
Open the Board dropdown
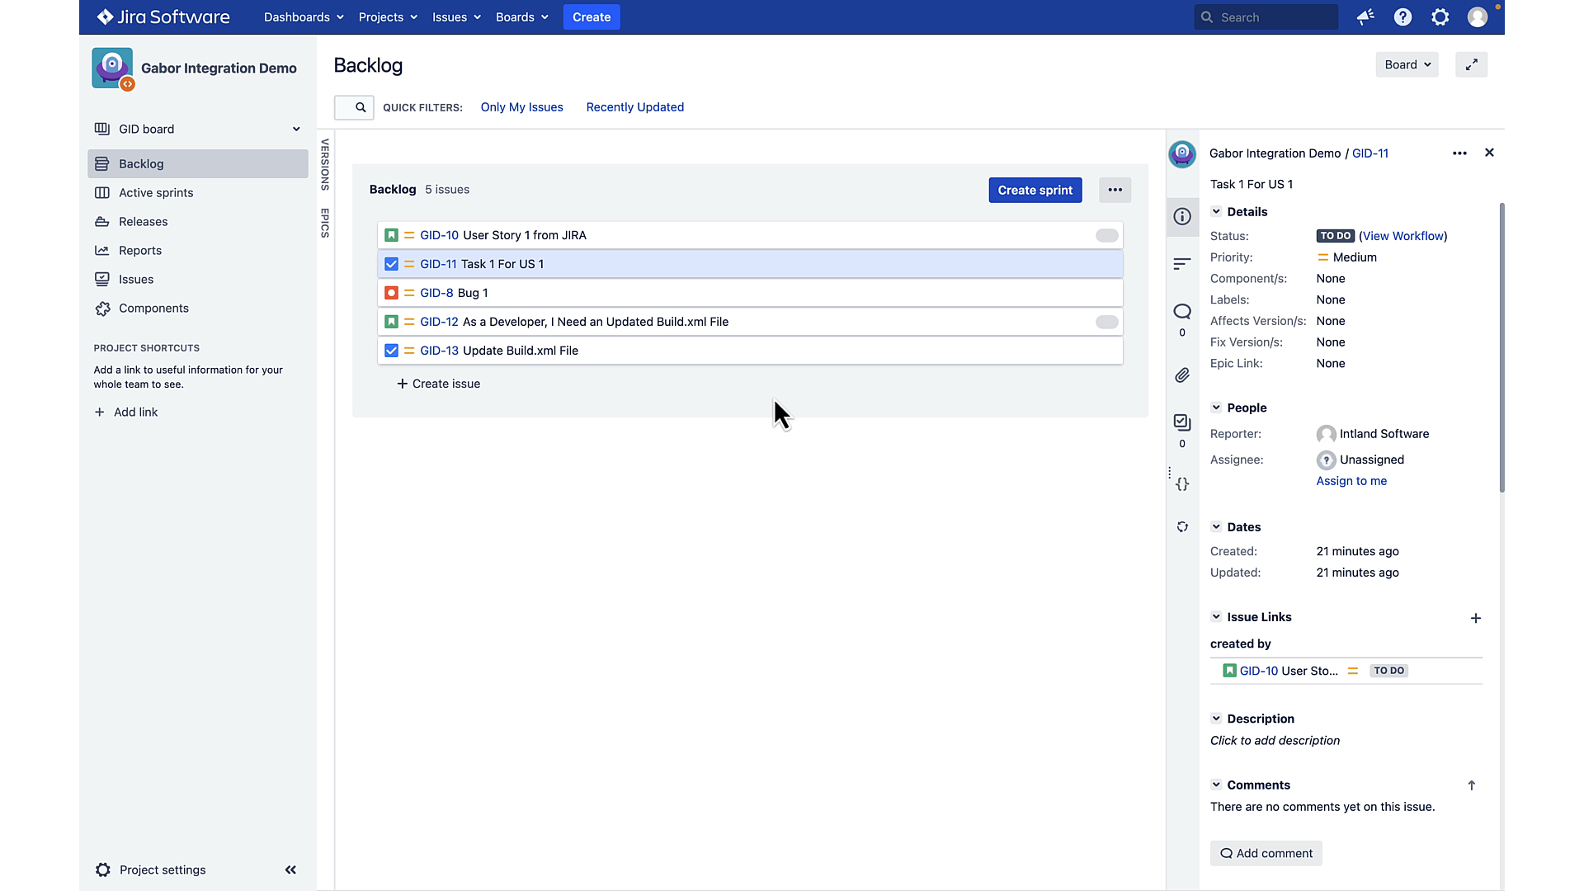(x=1407, y=64)
